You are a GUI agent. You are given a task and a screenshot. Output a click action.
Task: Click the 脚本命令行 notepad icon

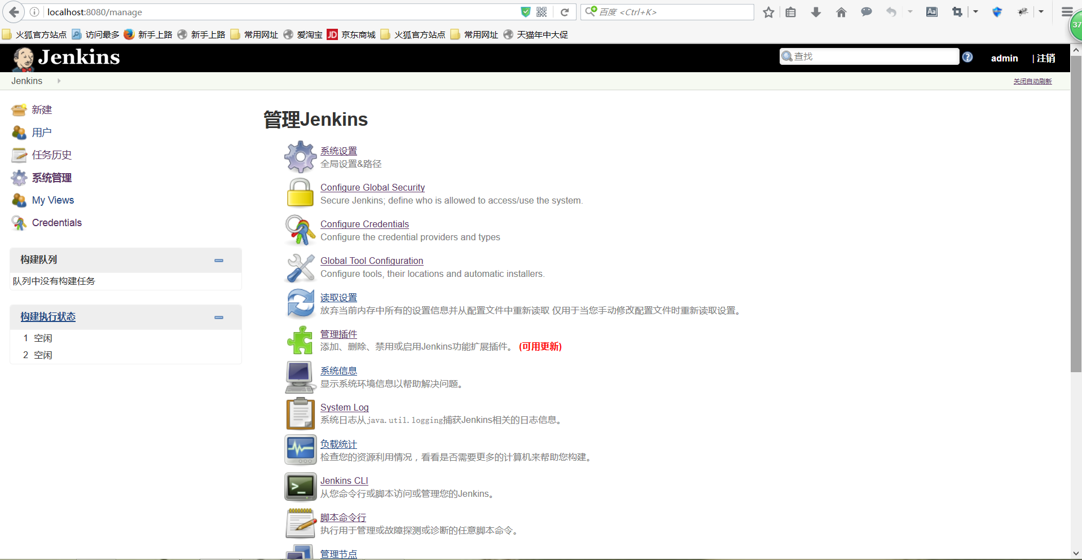click(300, 523)
